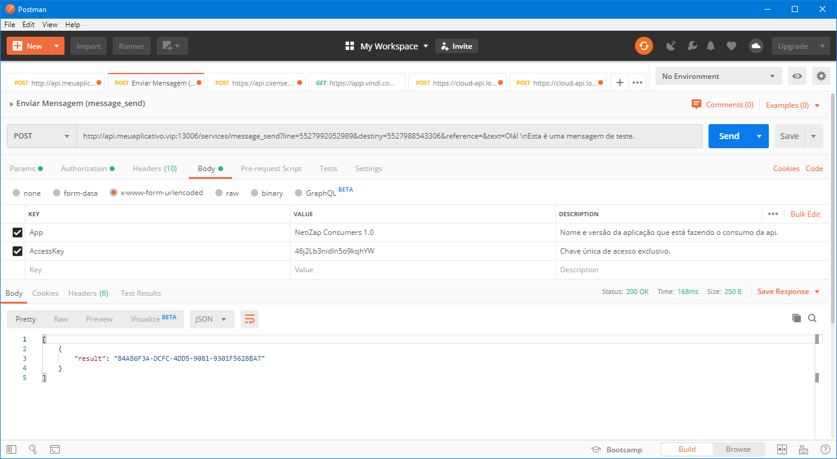Image resolution: width=837 pixels, height=459 pixels.
Task: Click the request URL field
Action: [x=389, y=136]
